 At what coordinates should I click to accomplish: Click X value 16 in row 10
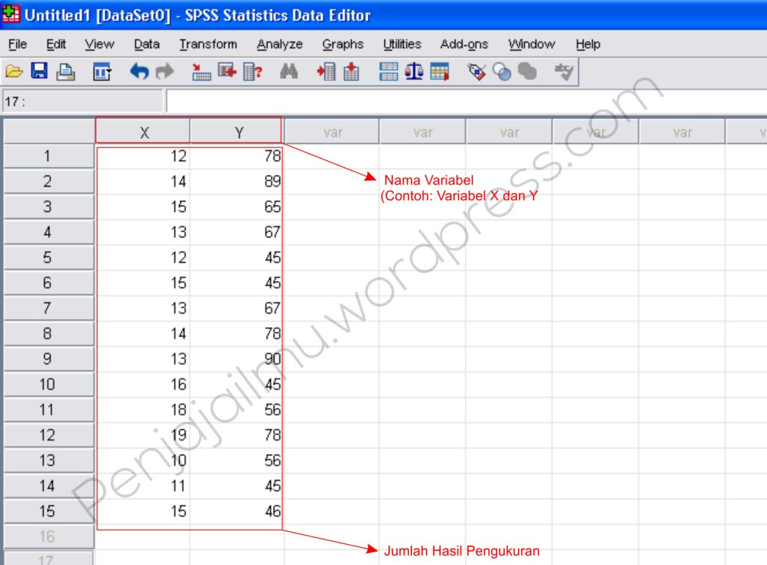(143, 384)
